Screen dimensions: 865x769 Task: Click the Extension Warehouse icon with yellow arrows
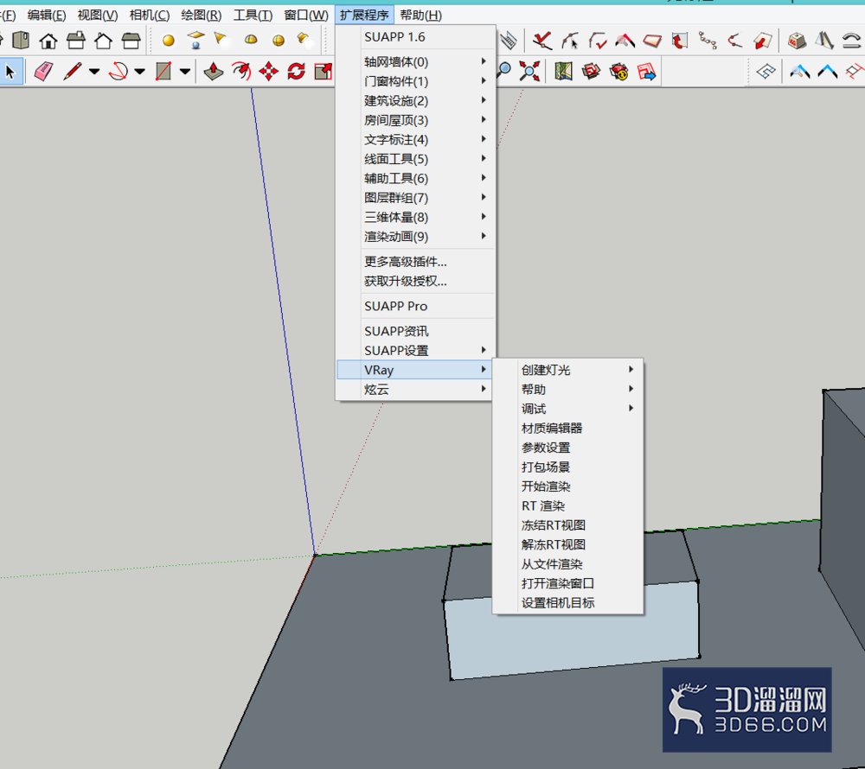coord(619,71)
